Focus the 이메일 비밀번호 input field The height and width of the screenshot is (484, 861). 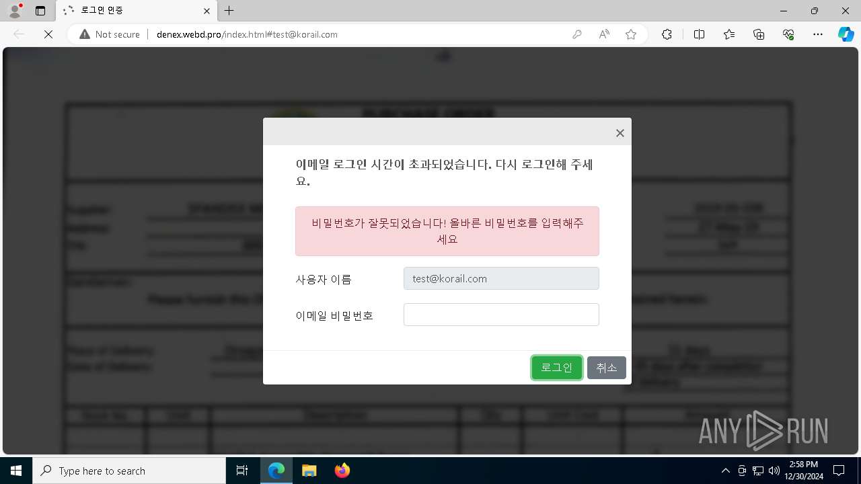coord(501,315)
